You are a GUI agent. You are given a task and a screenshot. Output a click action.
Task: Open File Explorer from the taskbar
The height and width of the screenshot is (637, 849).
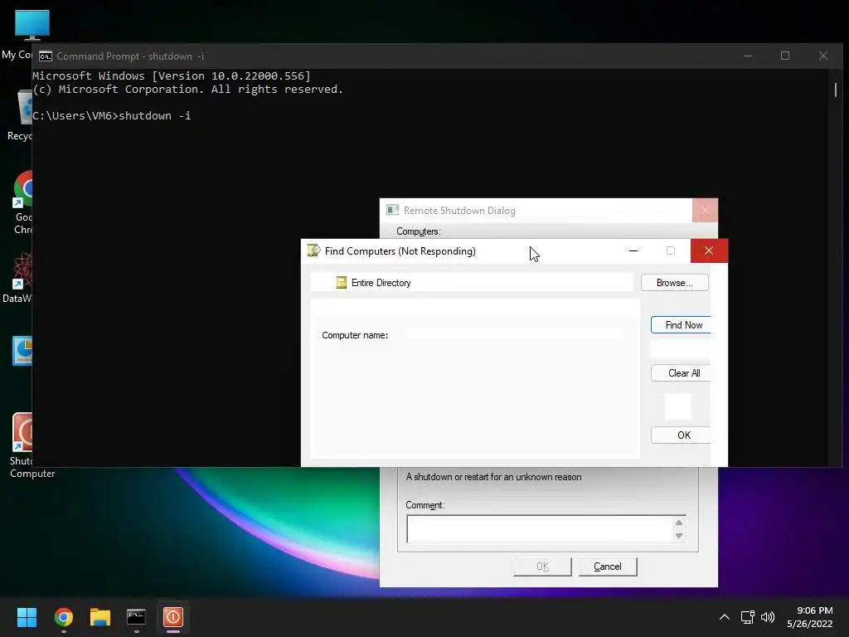pos(100,617)
